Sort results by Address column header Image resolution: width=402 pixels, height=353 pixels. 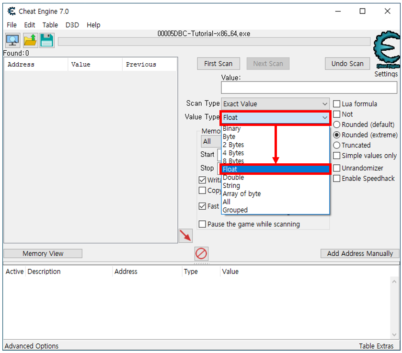[x=36, y=64]
